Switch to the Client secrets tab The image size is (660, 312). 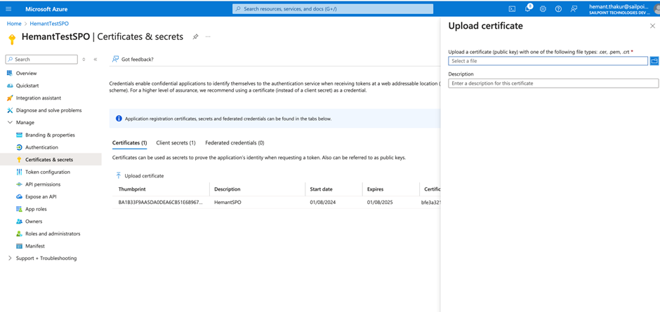click(x=176, y=143)
